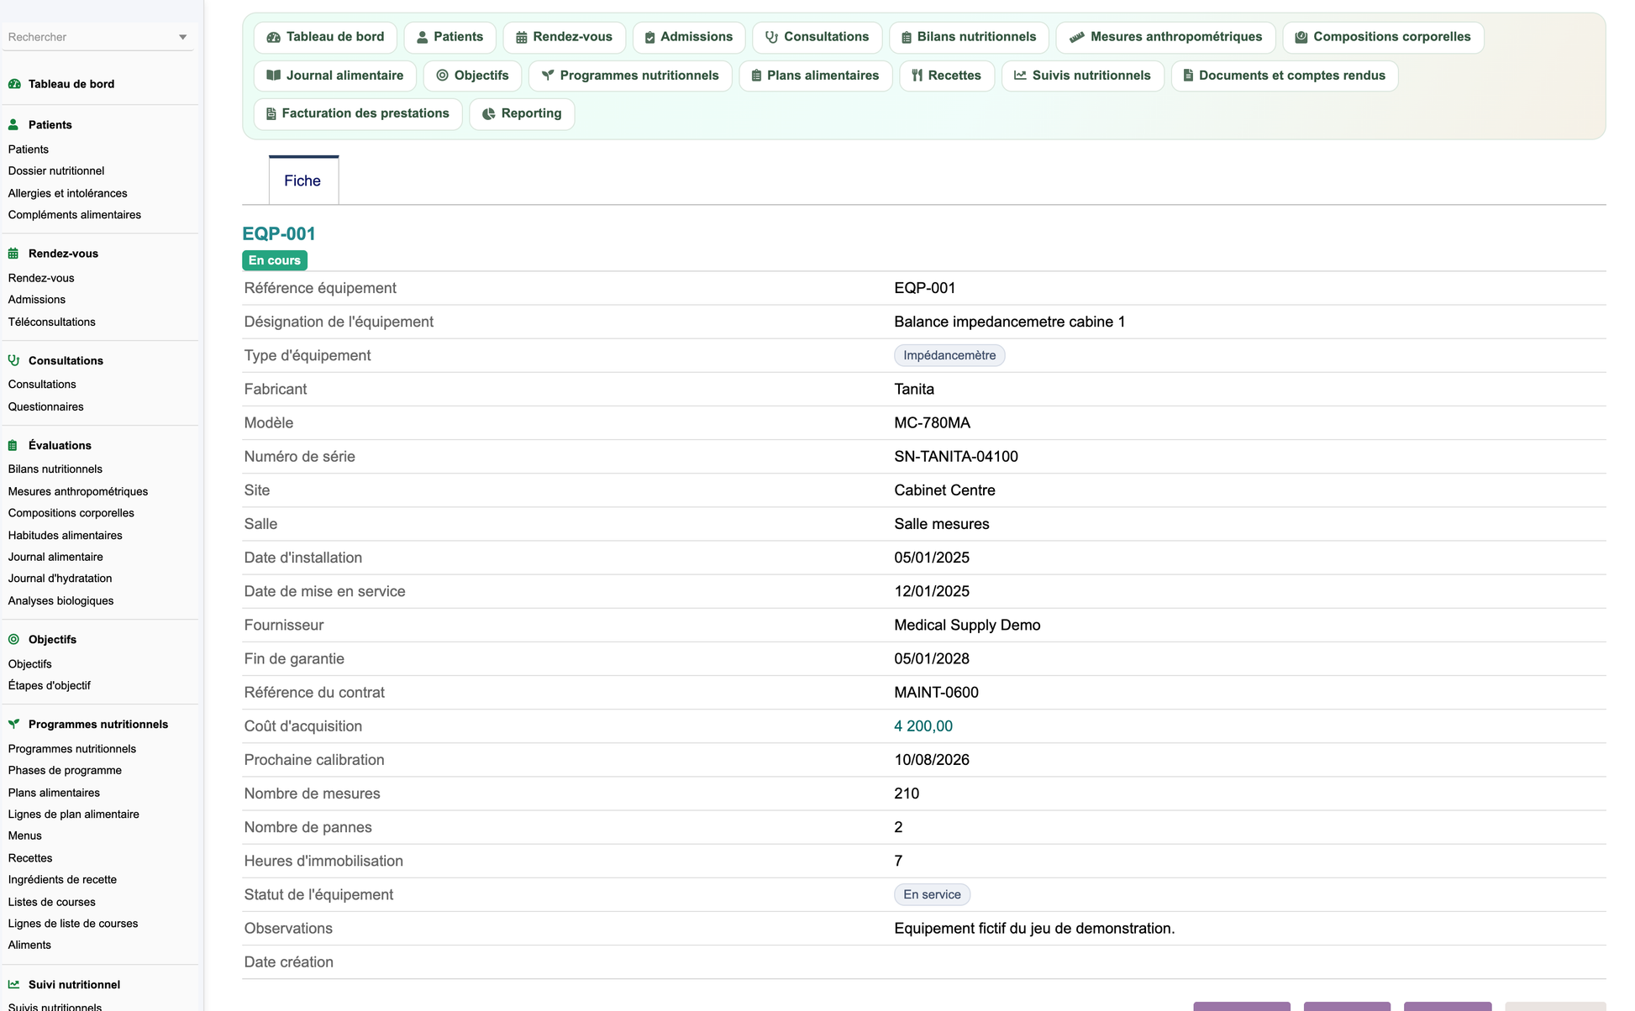Click the Documents et comptes rendus file icon
The width and height of the screenshot is (1635, 1011).
[1188, 76]
